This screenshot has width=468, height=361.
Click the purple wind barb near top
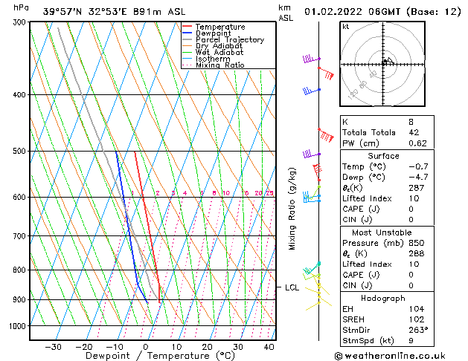312,59
